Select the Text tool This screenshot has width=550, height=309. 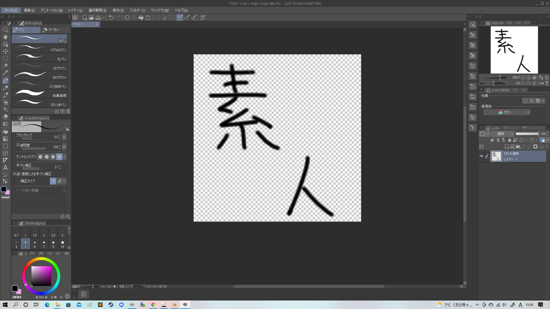[x=5, y=168]
